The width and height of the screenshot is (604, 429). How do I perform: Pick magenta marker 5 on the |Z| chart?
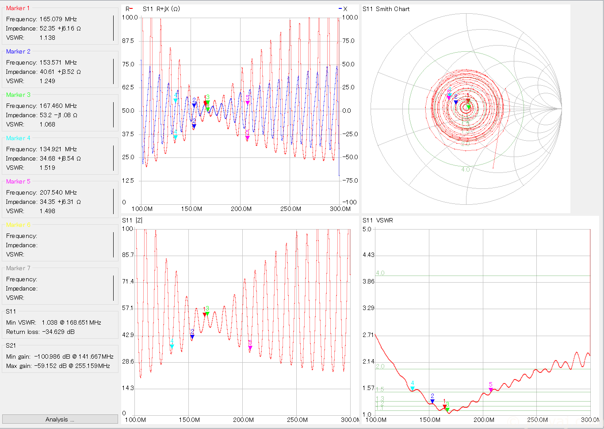250,348
